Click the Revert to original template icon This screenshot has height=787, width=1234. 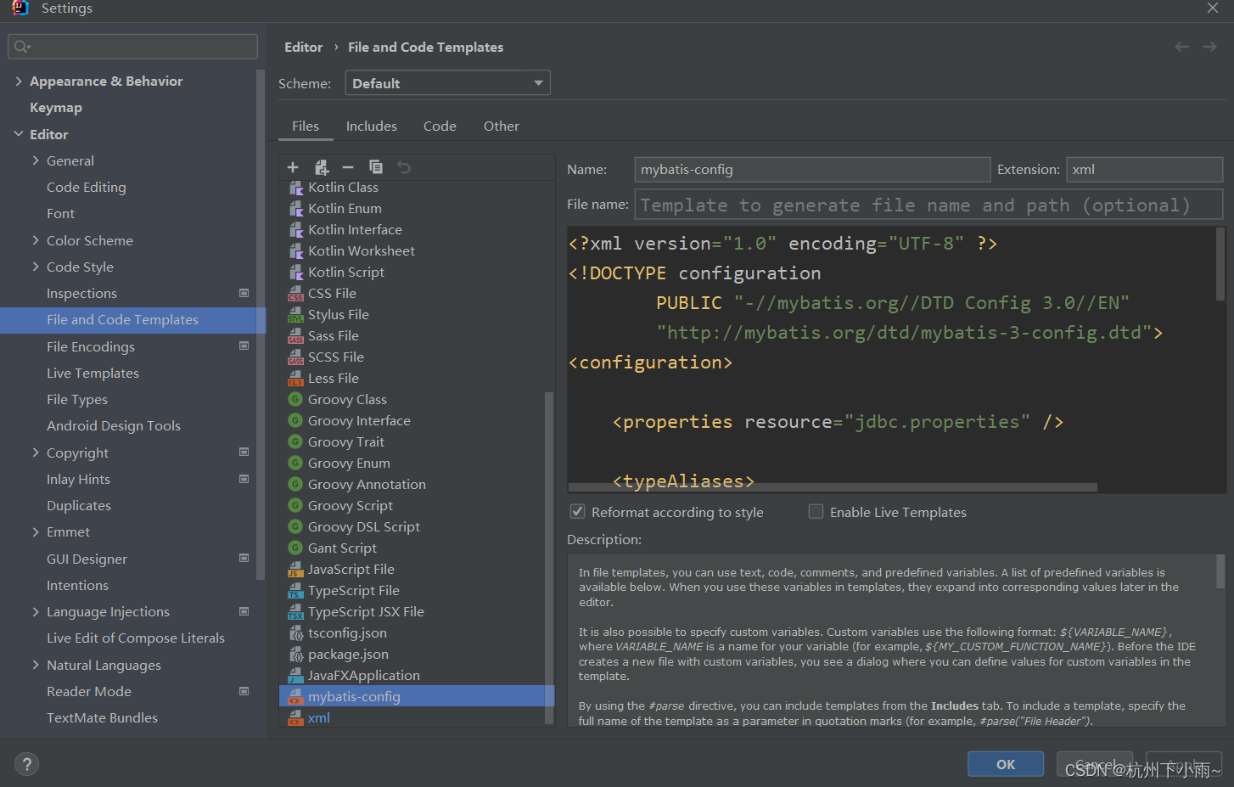(x=404, y=167)
